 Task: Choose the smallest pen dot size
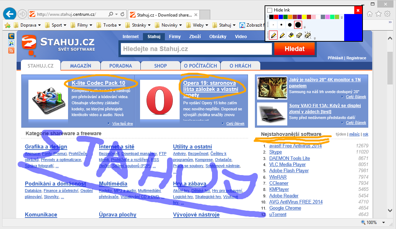[x=273, y=25]
